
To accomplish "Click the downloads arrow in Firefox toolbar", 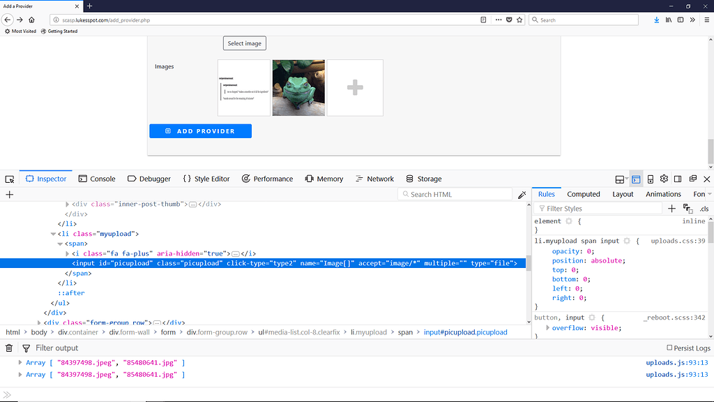I will [656, 20].
